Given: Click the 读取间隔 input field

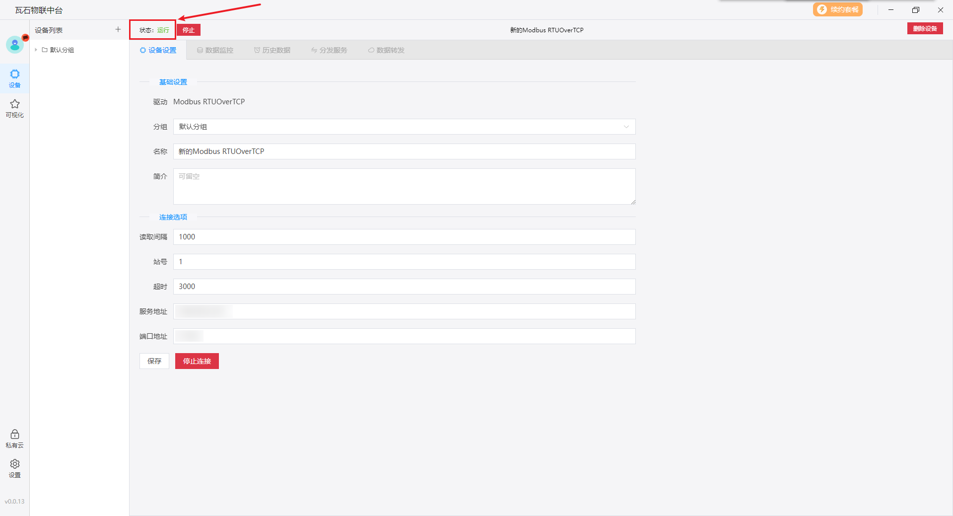Looking at the screenshot, I should [x=404, y=237].
